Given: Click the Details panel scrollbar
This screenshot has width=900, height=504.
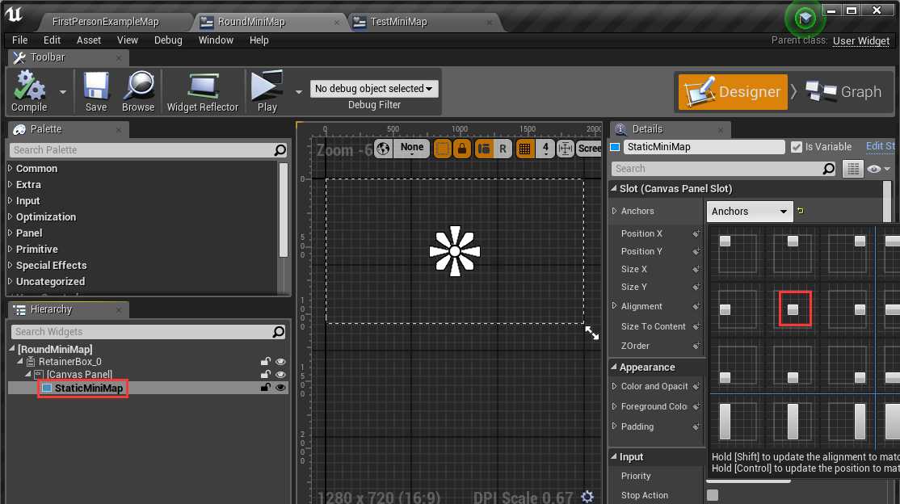Looking at the screenshot, I should (887, 201).
